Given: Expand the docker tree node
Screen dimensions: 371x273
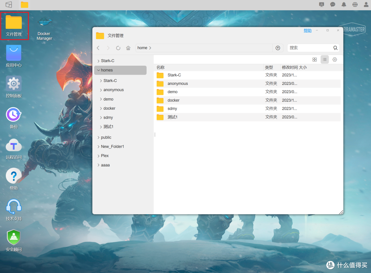Looking at the screenshot, I should (101, 108).
